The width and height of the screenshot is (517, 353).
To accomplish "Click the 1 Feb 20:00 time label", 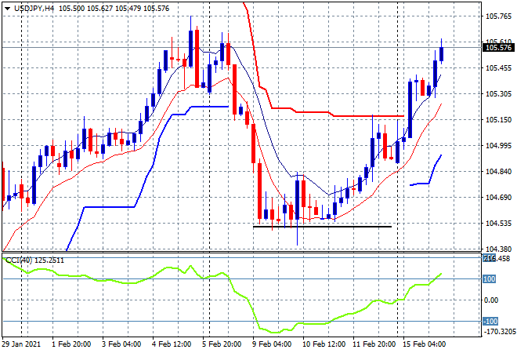I will click(71, 344).
